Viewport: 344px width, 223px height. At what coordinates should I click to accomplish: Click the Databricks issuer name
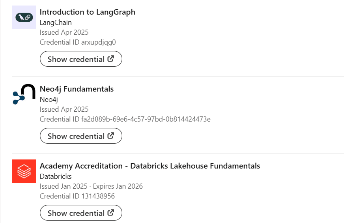click(56, 176)
